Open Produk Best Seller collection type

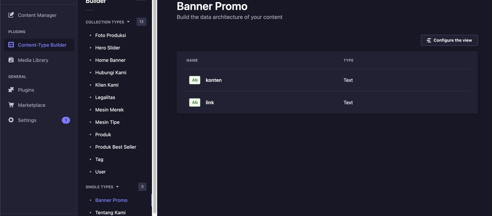pos(116,147)
